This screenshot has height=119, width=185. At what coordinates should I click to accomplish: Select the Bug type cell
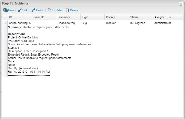[84, 23]
